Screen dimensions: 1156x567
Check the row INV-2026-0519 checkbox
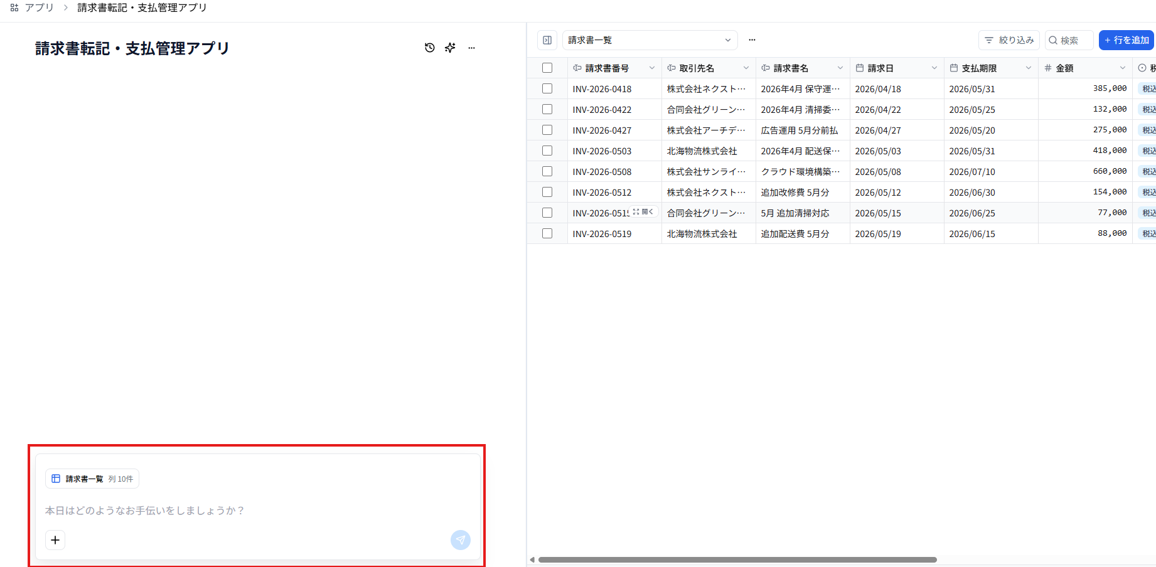(x=547, y=233)
